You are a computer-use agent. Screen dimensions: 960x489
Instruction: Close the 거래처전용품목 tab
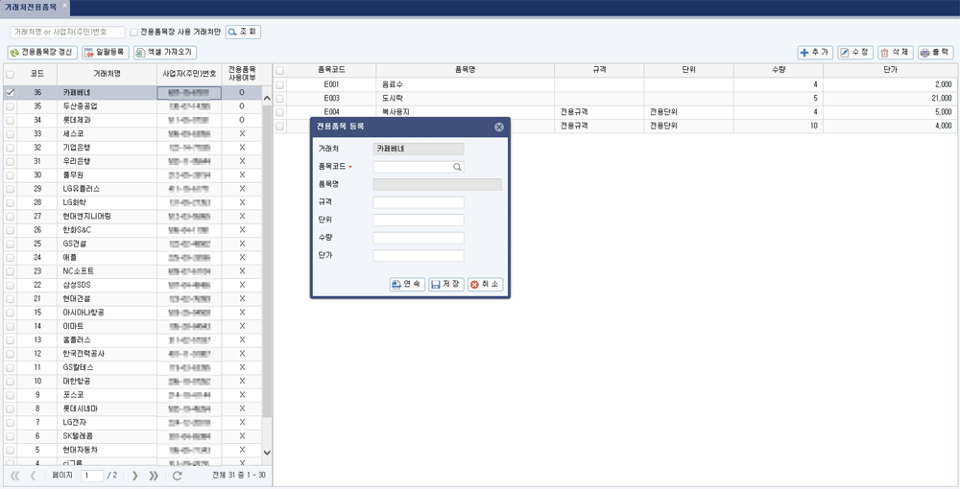[65, 5]
